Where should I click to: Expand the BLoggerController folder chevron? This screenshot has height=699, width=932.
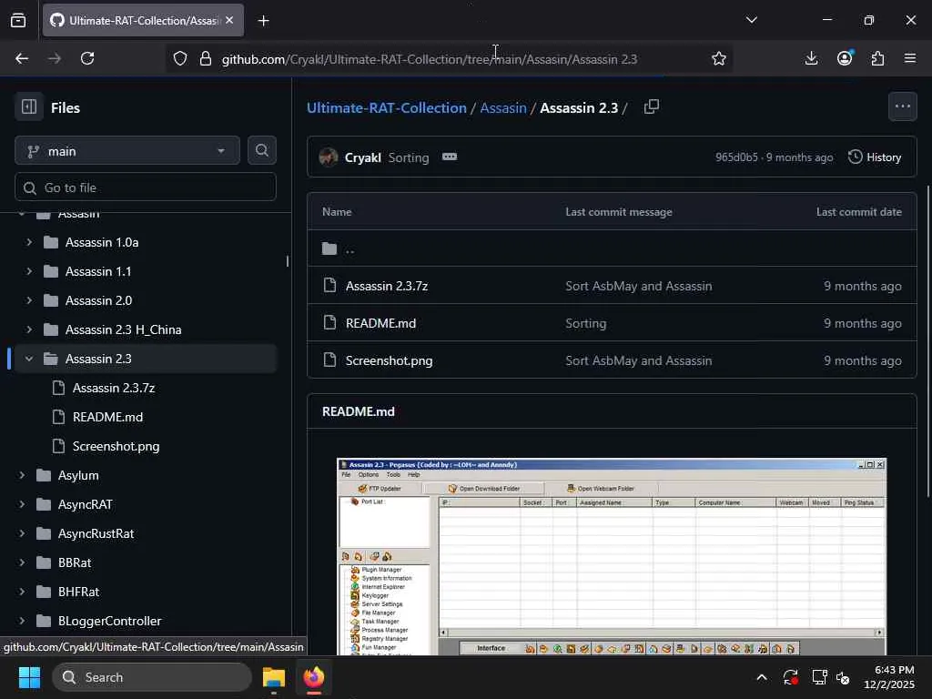click(x=22, y=621)
